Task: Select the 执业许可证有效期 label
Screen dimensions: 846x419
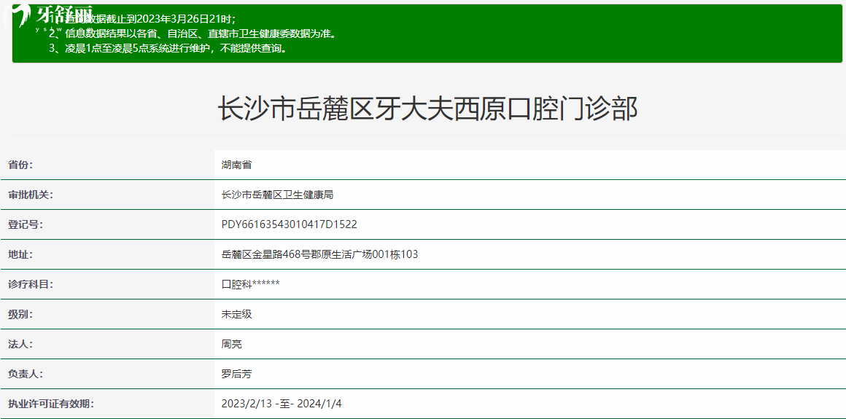Action: [x=51, y=404]
